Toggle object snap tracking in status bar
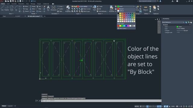Screen dimensions: 193x108 pyautogui.click(x=158, y=106)
